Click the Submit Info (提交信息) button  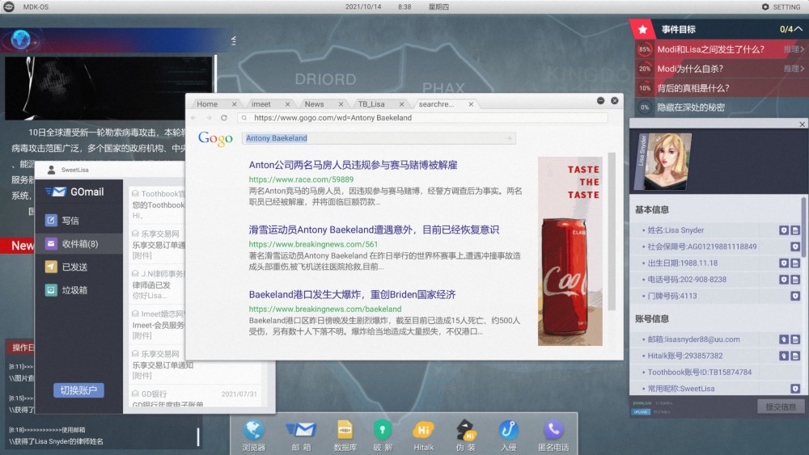(x=781, y=407)
